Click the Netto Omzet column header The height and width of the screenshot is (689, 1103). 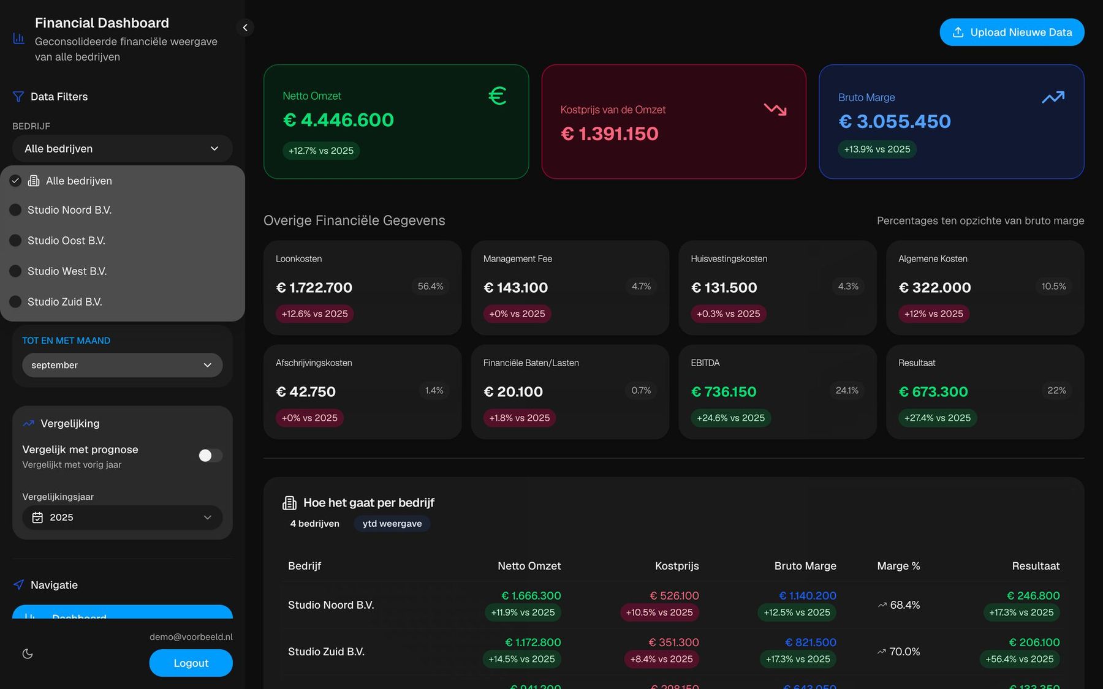[x=529, y=566]
